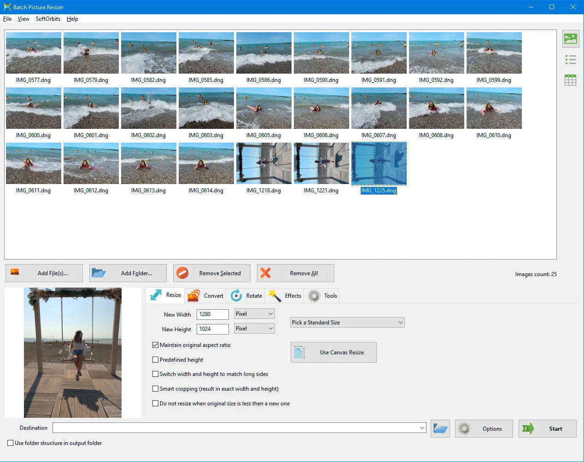Enable Smart cropping option

(156, 388)
